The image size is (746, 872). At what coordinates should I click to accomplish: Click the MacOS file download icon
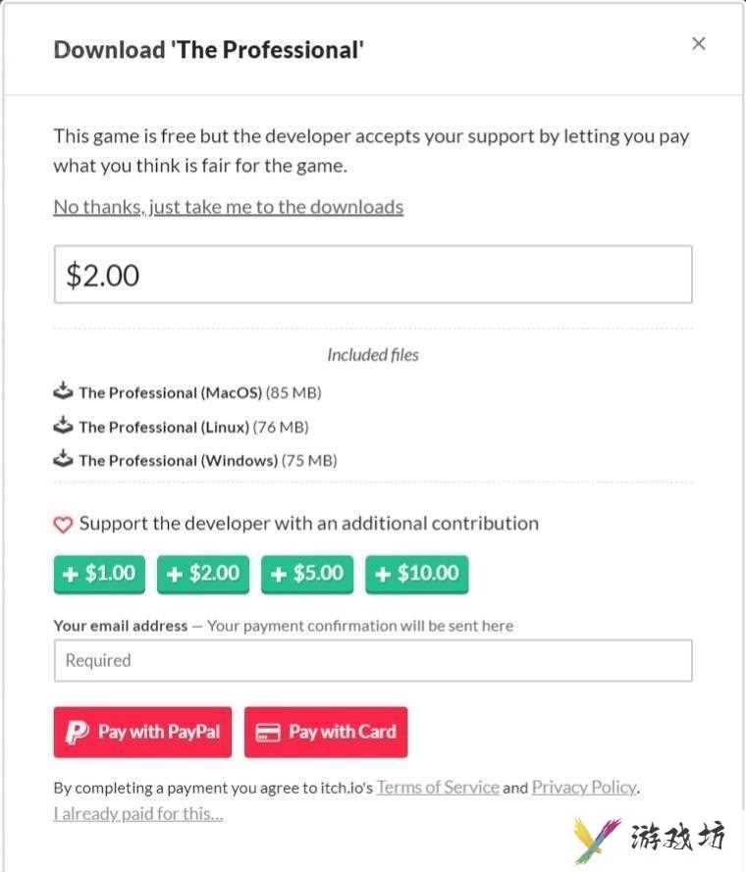[63, 391]
